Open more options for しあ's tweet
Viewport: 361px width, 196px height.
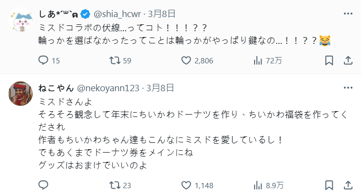(x=347, y=13)
